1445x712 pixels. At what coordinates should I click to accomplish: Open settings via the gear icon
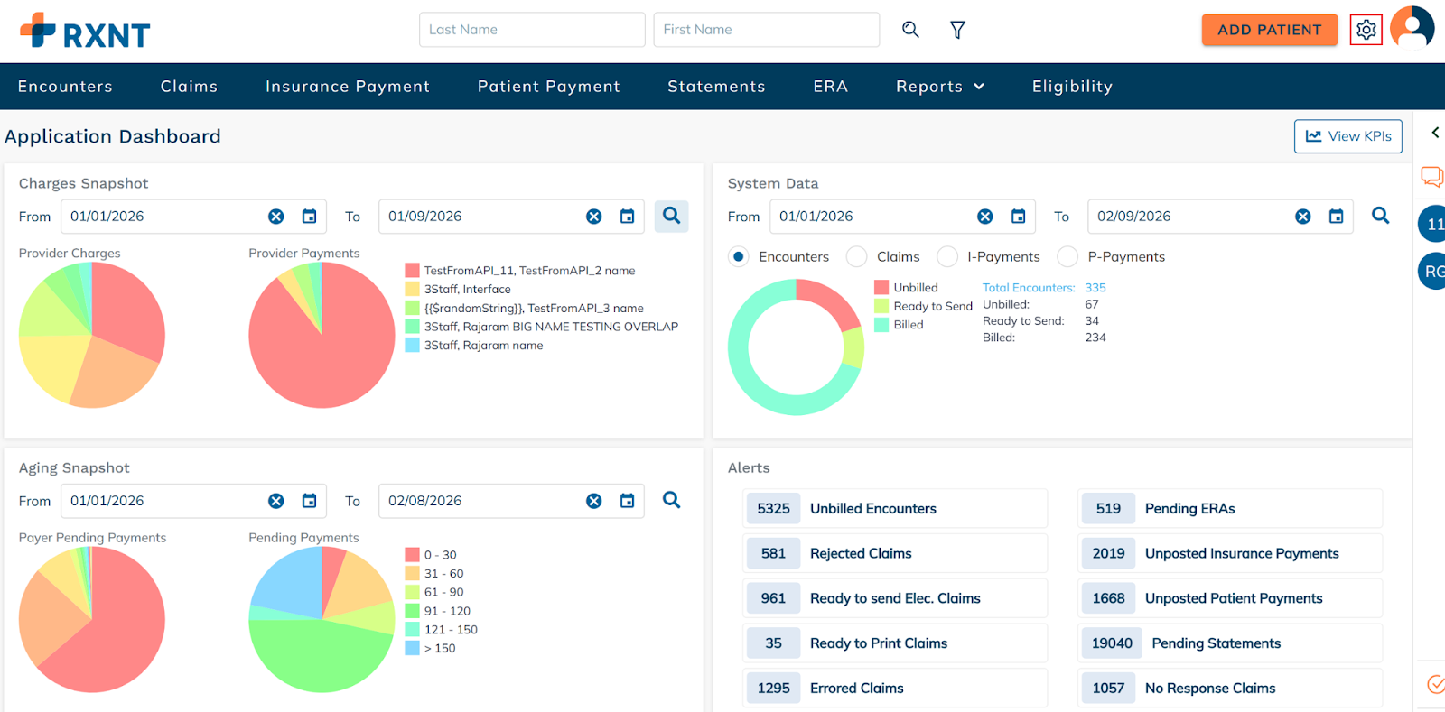1366,30
